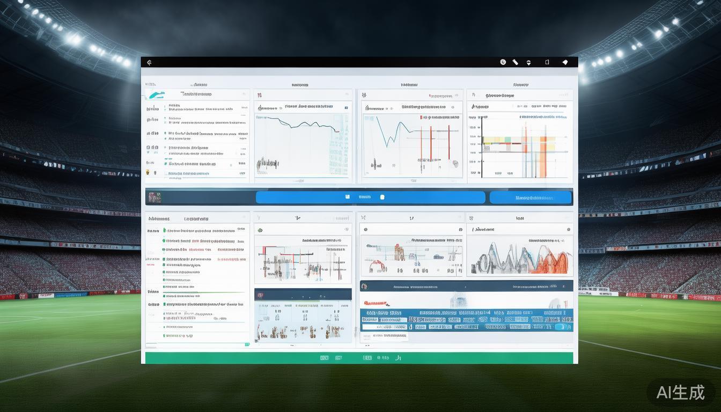Screen dimensions: 721x412
Task: Open the small thumbnail image in the dark middle bar
Action: pos(154,197)
